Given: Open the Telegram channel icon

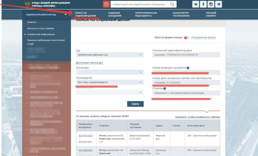Looking at the screenshot, I should (218, 4).
